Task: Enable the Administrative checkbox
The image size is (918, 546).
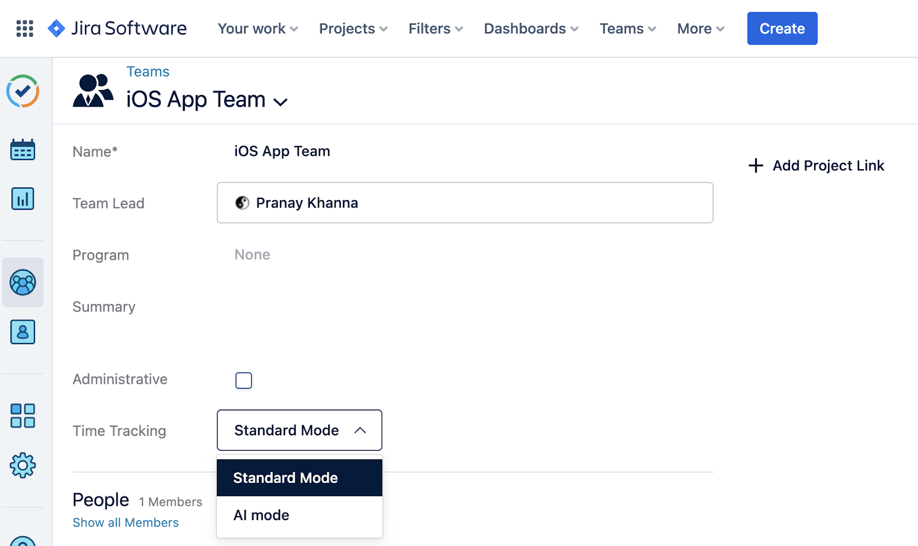Action: 243,380
